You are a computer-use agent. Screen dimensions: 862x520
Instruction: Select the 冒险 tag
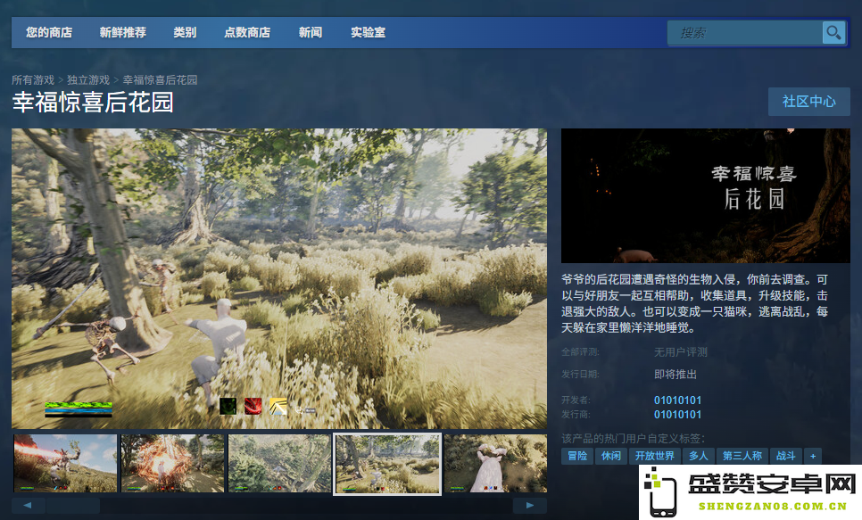click(x=577, y=456)
